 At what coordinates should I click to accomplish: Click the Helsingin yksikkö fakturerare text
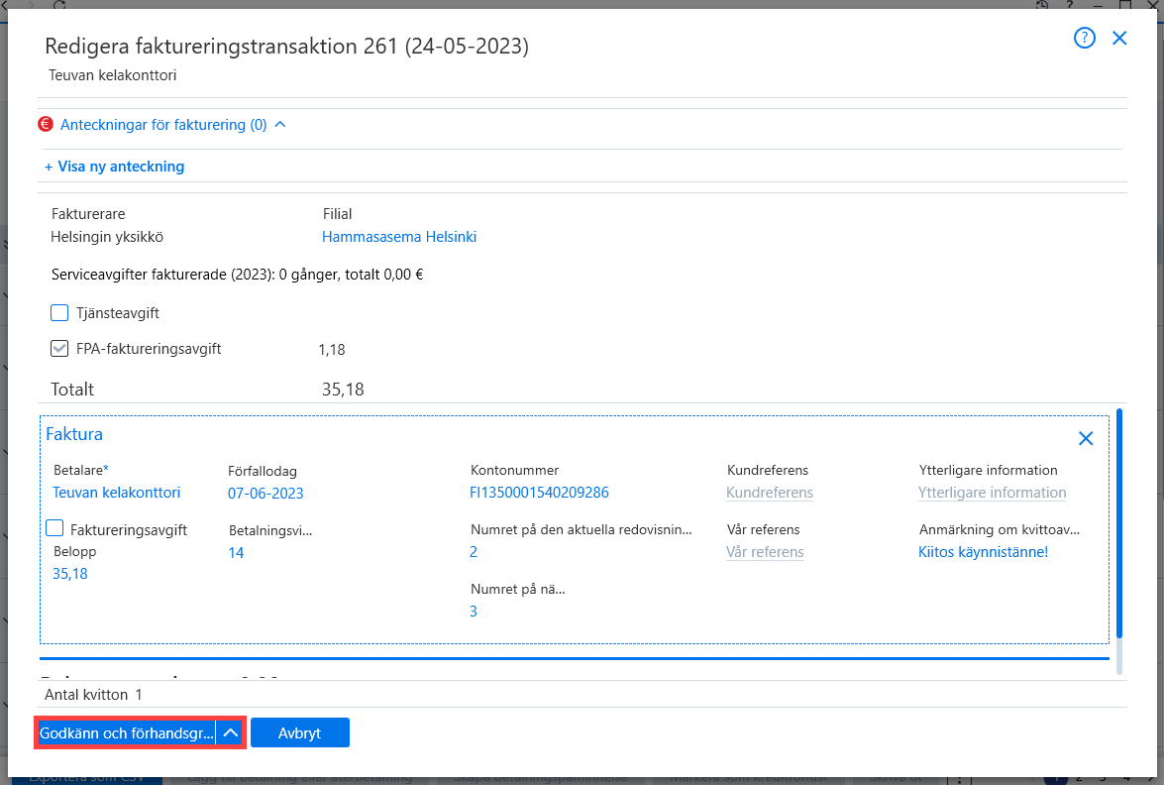click(107, 237)
